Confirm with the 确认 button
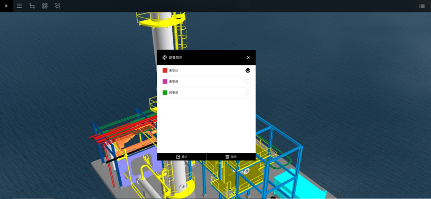 click(182, 157)
